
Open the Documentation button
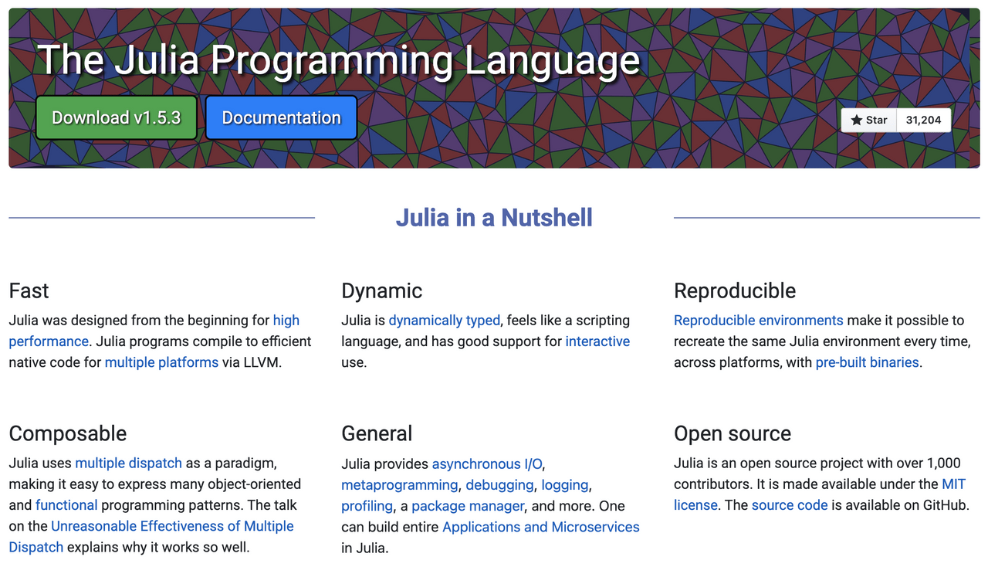[281, 117]
